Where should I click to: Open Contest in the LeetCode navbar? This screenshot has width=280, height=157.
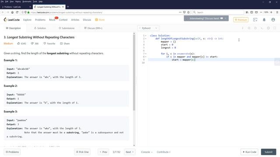click(63, 20)
